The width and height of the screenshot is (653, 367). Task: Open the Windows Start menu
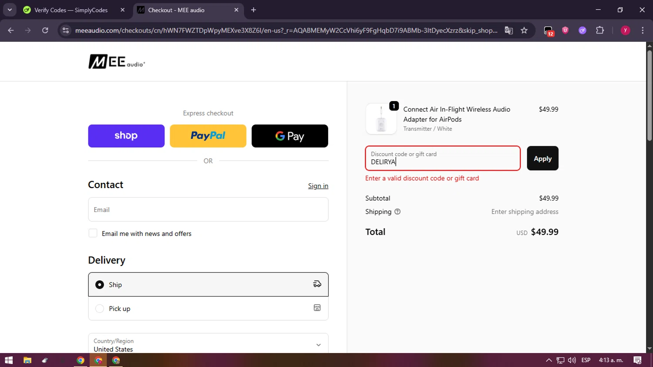coord(9,360)
